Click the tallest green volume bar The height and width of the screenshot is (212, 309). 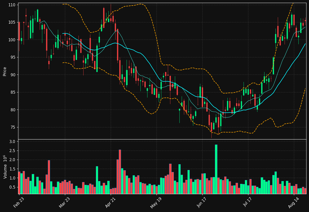point(216,169)
